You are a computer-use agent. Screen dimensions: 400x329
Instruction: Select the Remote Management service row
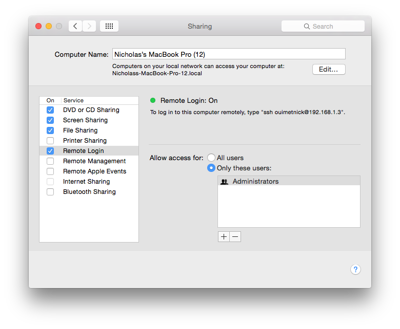(89, 161)
